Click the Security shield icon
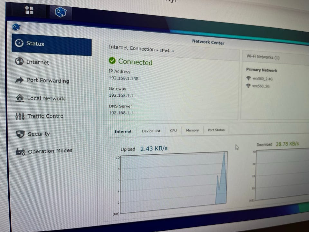 click(x=20, y=134)
